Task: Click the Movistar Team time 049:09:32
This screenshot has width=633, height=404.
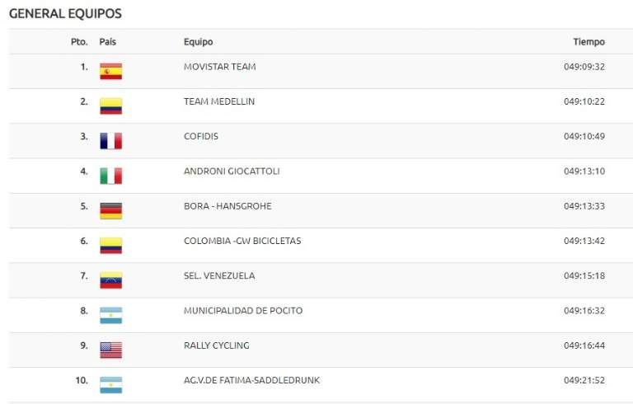Action: tap(584, 67)
